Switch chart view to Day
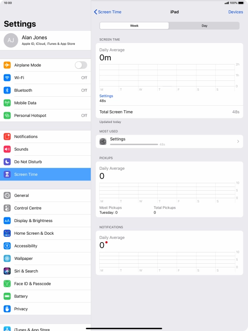 pyautogui.click(x=204, y=26)
